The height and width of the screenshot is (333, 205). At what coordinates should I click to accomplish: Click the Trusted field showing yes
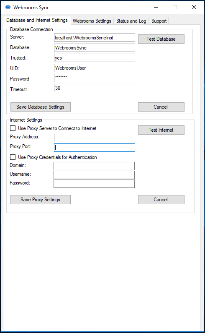tap(95, 58)
